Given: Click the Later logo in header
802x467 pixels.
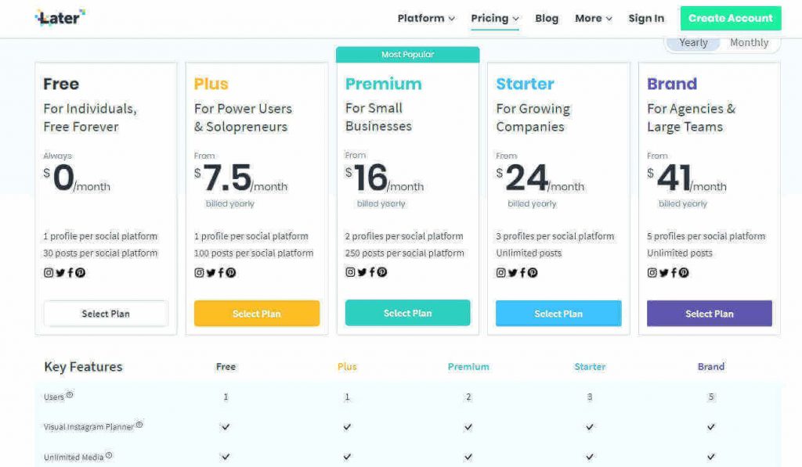Looking at the screenshot, I should (60, 18).
